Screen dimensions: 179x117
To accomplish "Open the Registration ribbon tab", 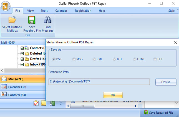I will [83, 11].
